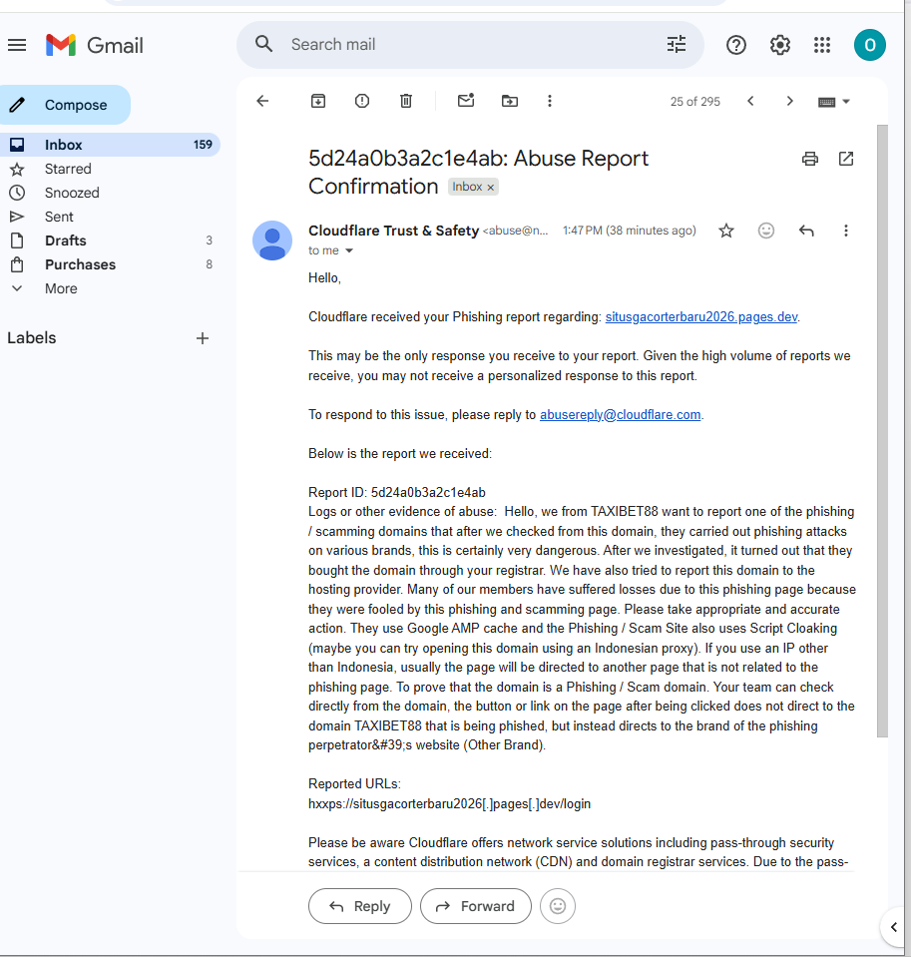This screenshot has height=957, width=911.
Task: Click the search magnifier icon
Action: [263, 44]
